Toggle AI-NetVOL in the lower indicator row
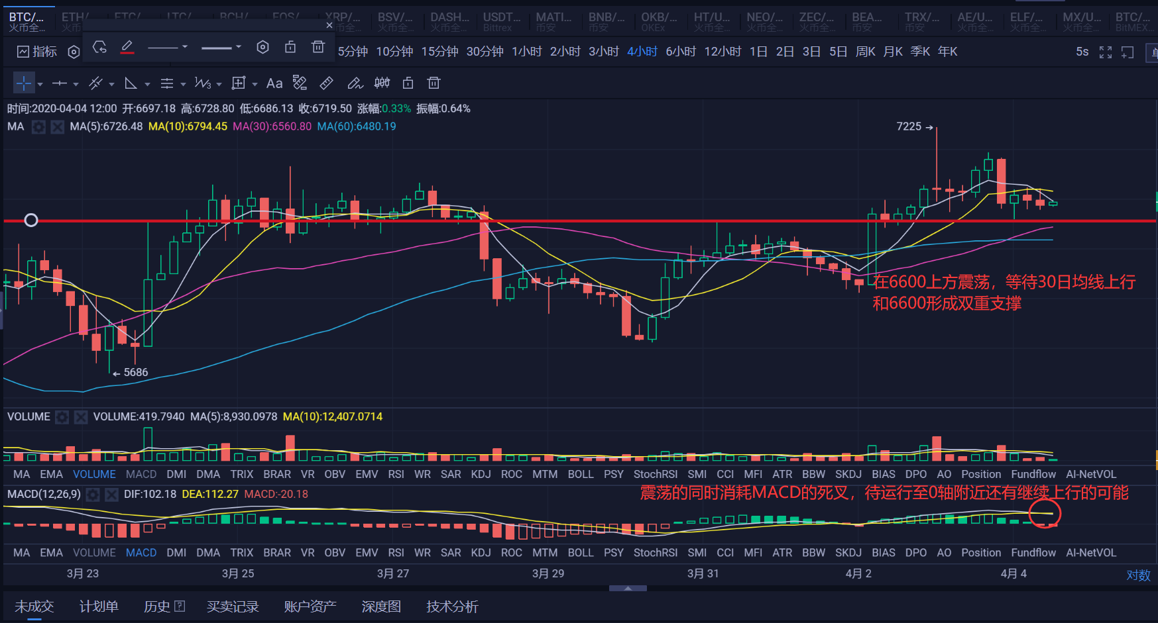 point(1091,553)
